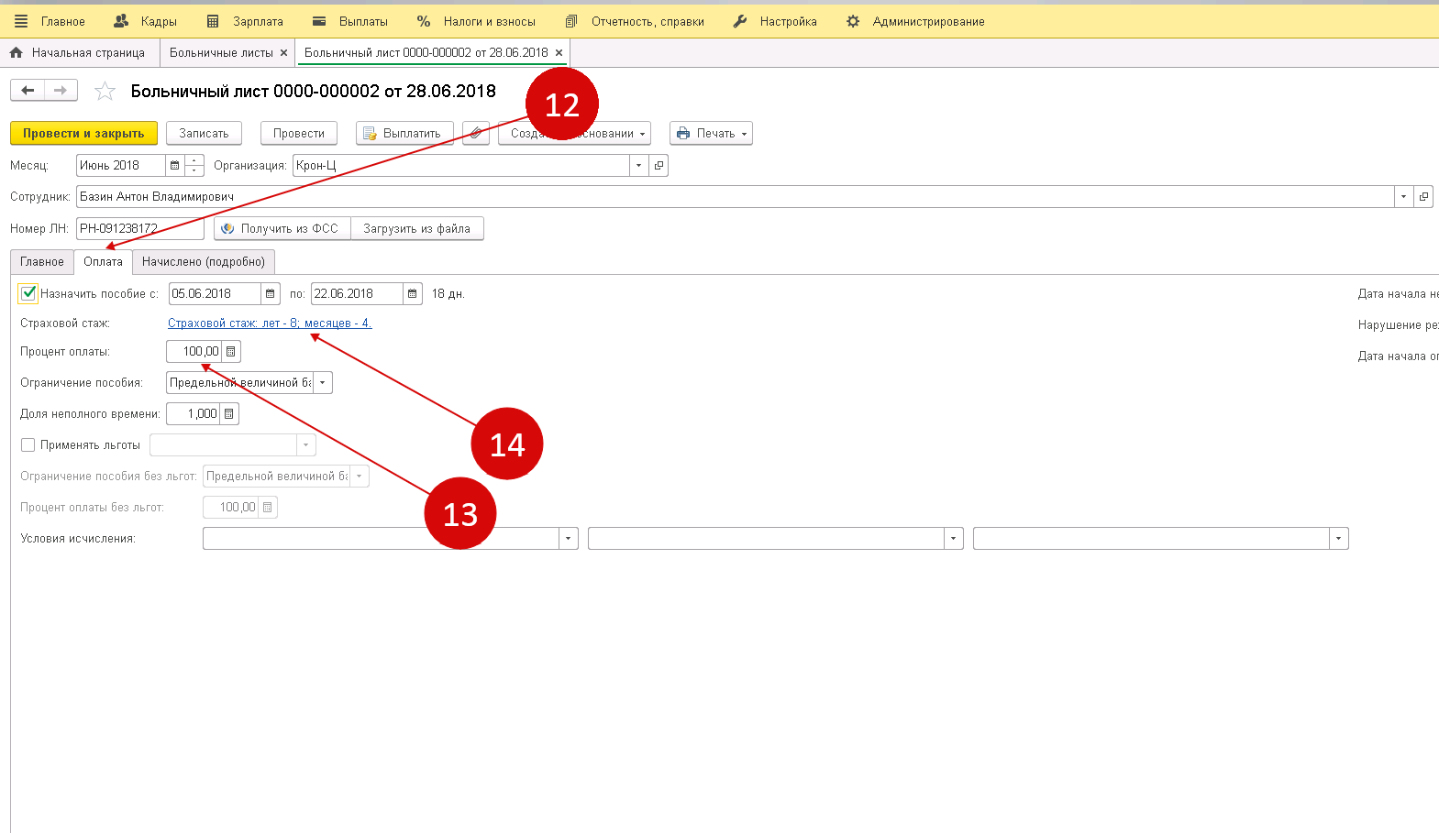Screen dimensions: 1439x833
Task: Enable the Применять льготы checkbox
Action: [28, 445]
